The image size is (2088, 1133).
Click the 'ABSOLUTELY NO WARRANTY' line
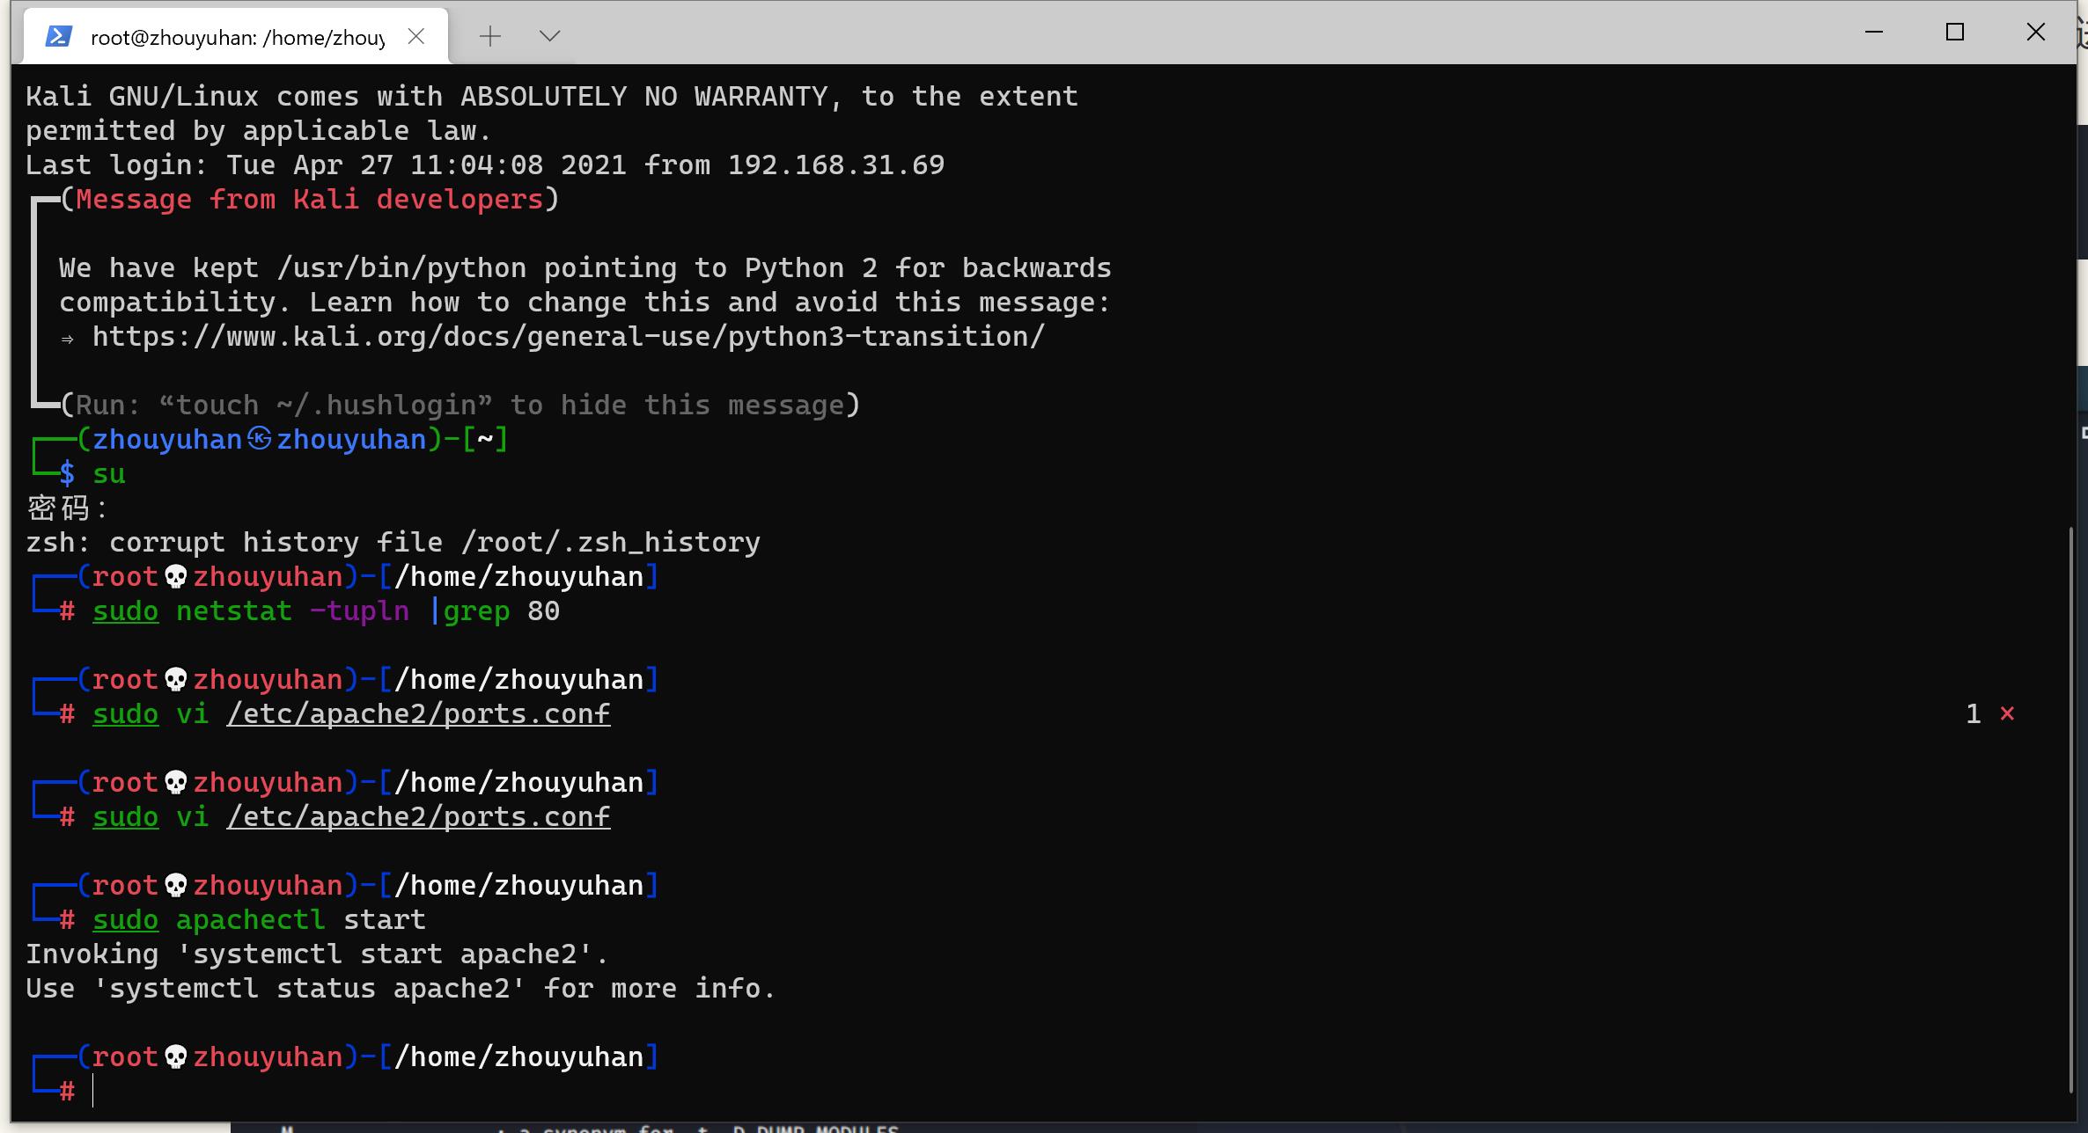(552, 96)
